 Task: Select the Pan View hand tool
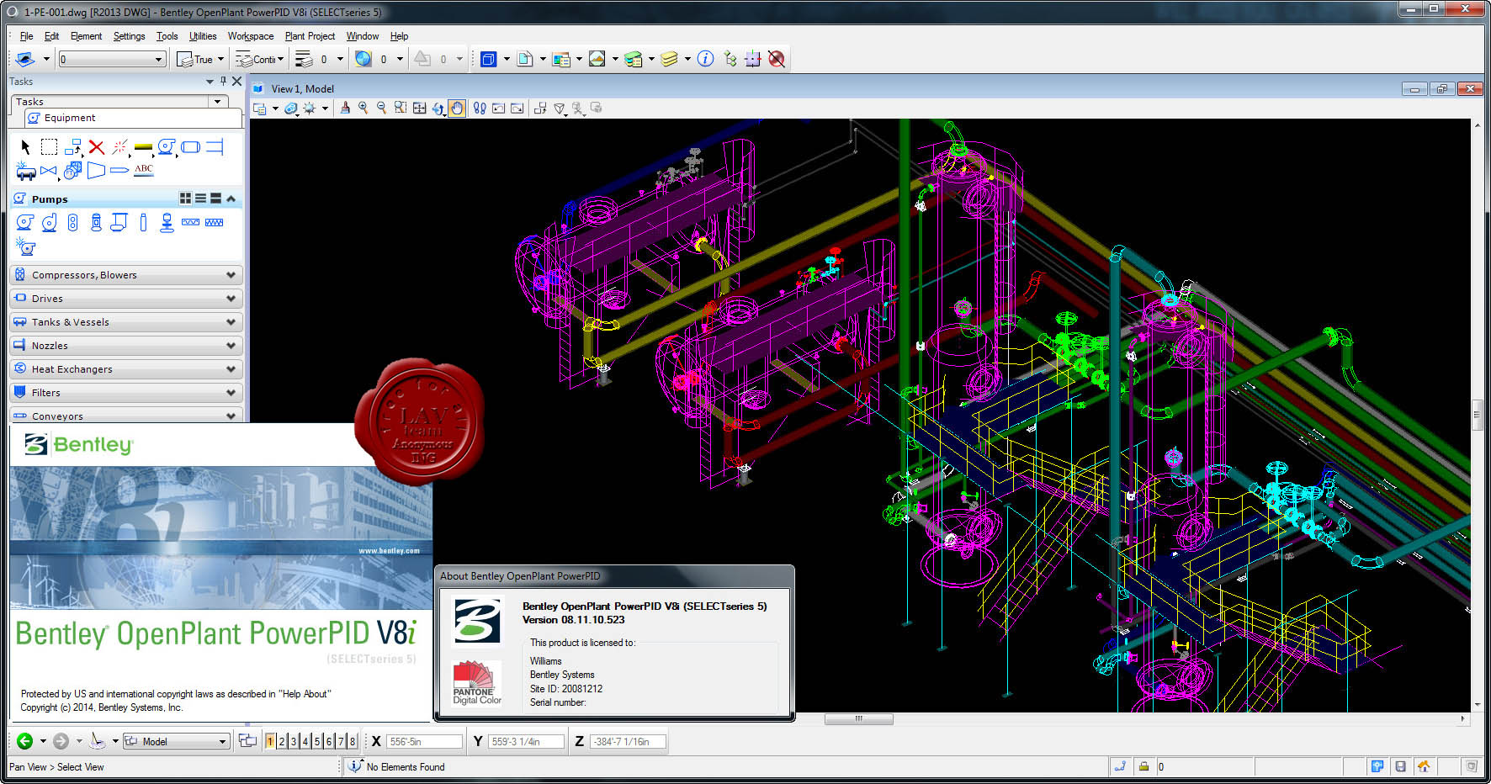pos(457,109)
